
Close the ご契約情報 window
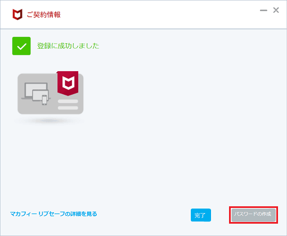276,10
